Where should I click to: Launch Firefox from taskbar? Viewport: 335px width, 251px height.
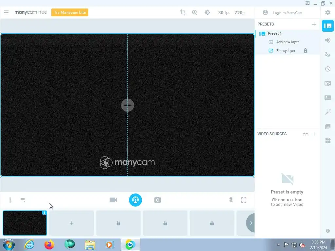pyautogui.click(x=49, y=244)
